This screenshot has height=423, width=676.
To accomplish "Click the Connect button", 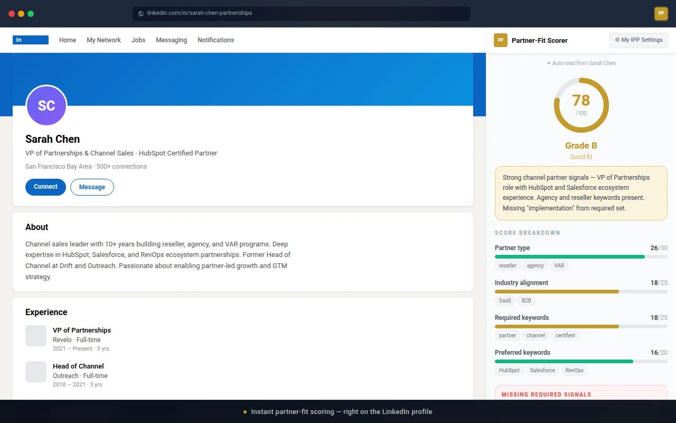I will [45, 187].
